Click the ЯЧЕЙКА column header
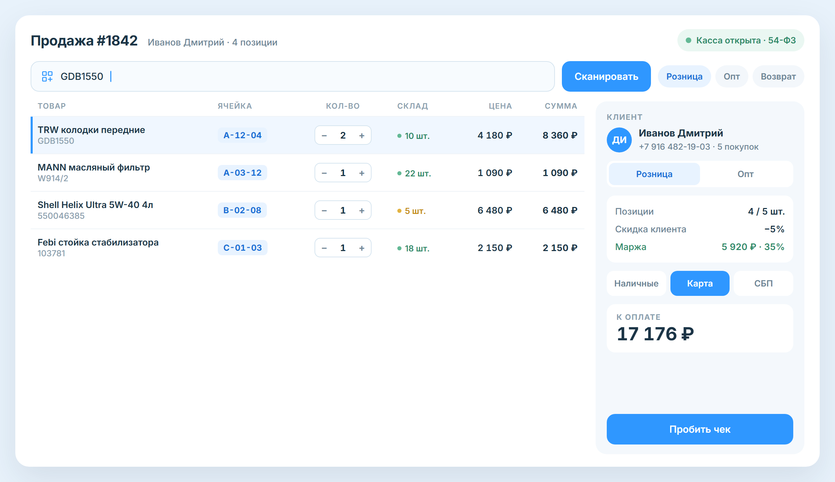This screenshot has height=482, width=835. (235, 106)
